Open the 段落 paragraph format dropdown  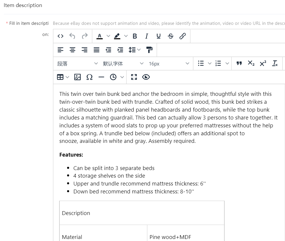(77, 64)
